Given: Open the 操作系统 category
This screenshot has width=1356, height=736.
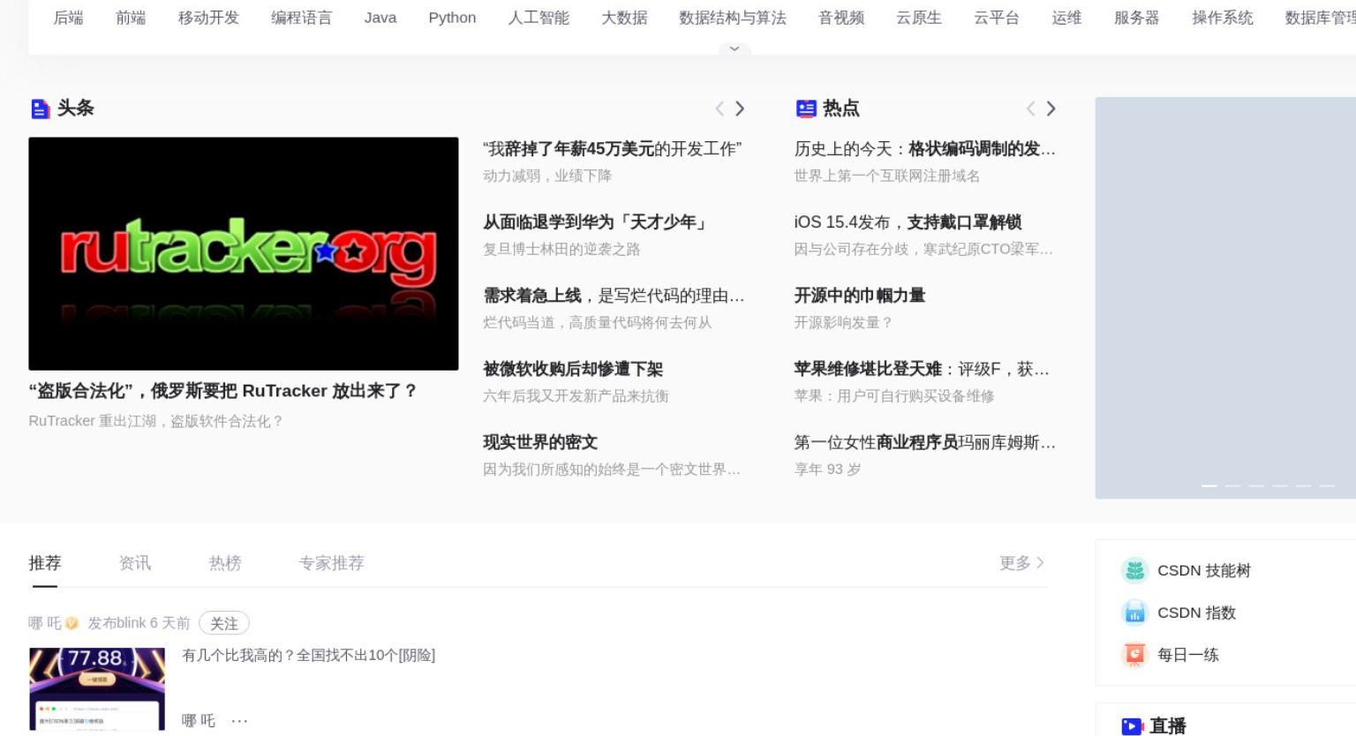Looking at the screenshot, I should click(1223, 18).
